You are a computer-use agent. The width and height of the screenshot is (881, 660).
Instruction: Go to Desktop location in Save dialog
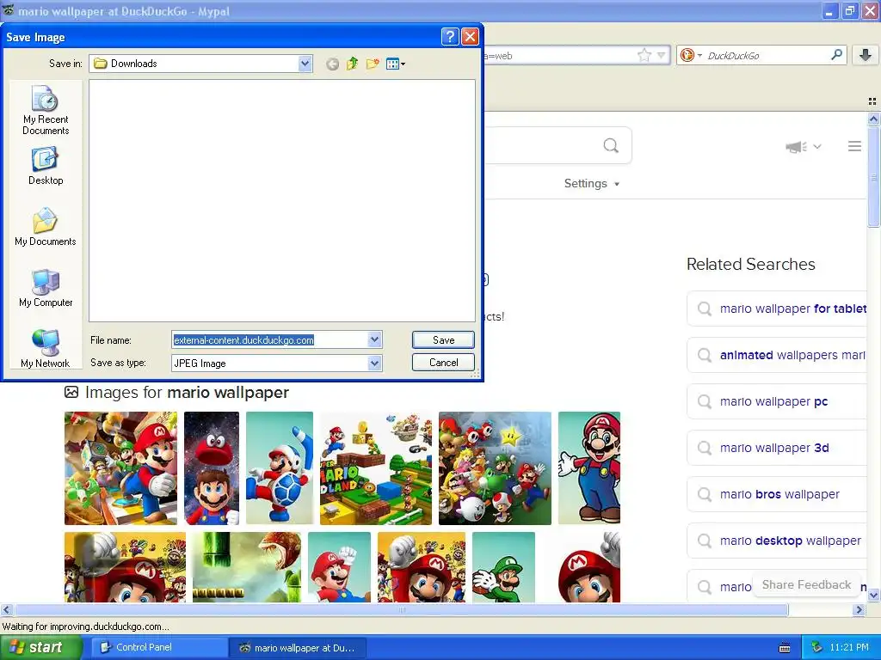click(46, 166)
